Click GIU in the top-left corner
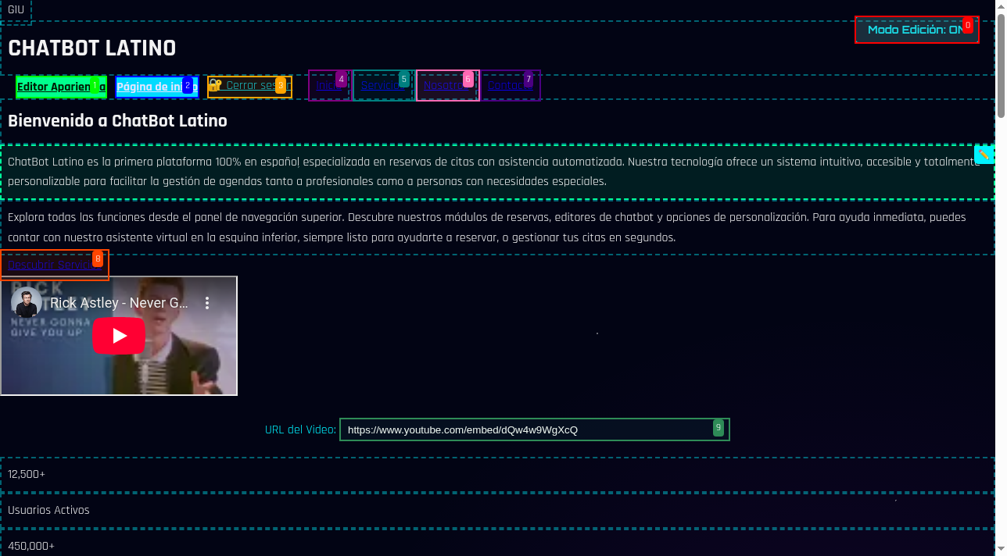 pos(15,10)
